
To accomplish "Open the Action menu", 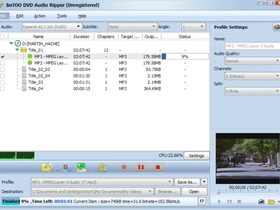I will [x=40, y=16].
